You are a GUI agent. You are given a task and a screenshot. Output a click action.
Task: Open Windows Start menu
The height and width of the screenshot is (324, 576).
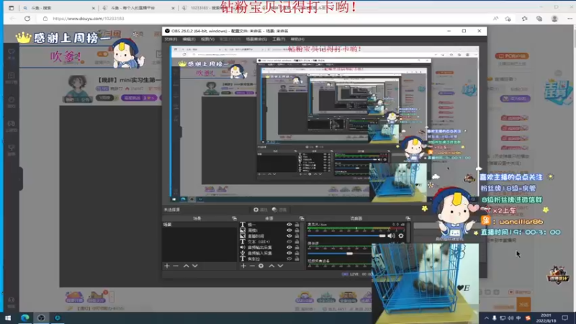8,318
